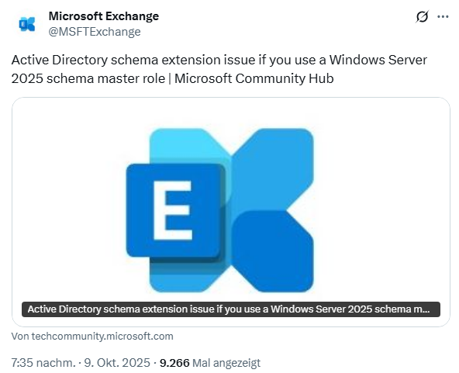Open the techcommunity.microsoft.com source link
Viewport: 459px width, 373px height.
tap(102, 336)
